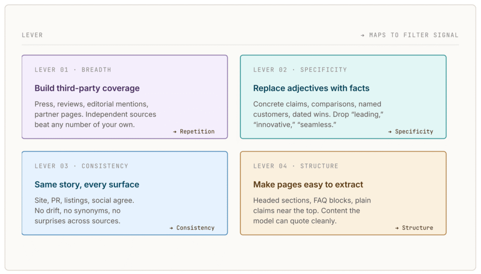The width and height of the screenshot is (481, 274).
Task: Select the MAPS TO FILTER SIGNAL header text
Action: click(x=414, y=35)
